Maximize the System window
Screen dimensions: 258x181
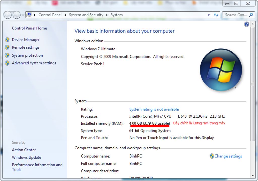click(236, 4)
